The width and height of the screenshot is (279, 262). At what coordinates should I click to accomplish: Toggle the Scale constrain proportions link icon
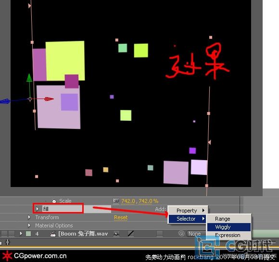[116, 201]
